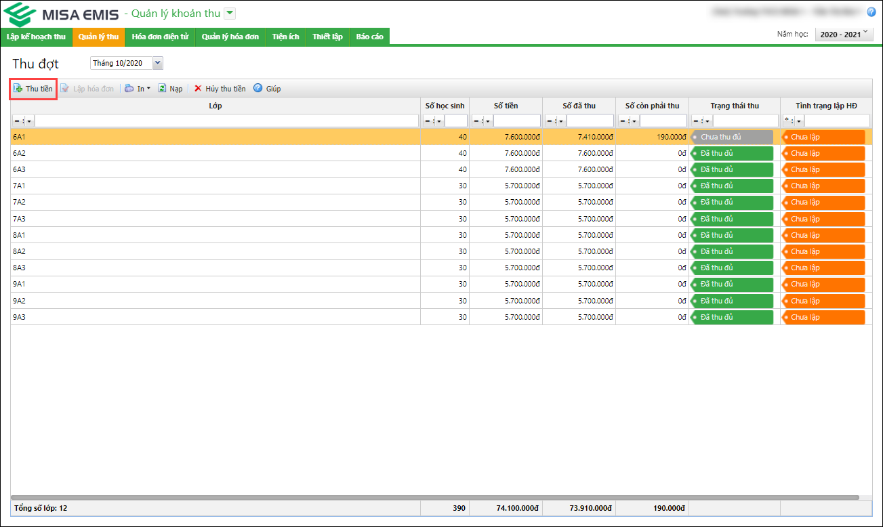
Task: Select the 7A3 class row
Action: [x=441, y=219]
